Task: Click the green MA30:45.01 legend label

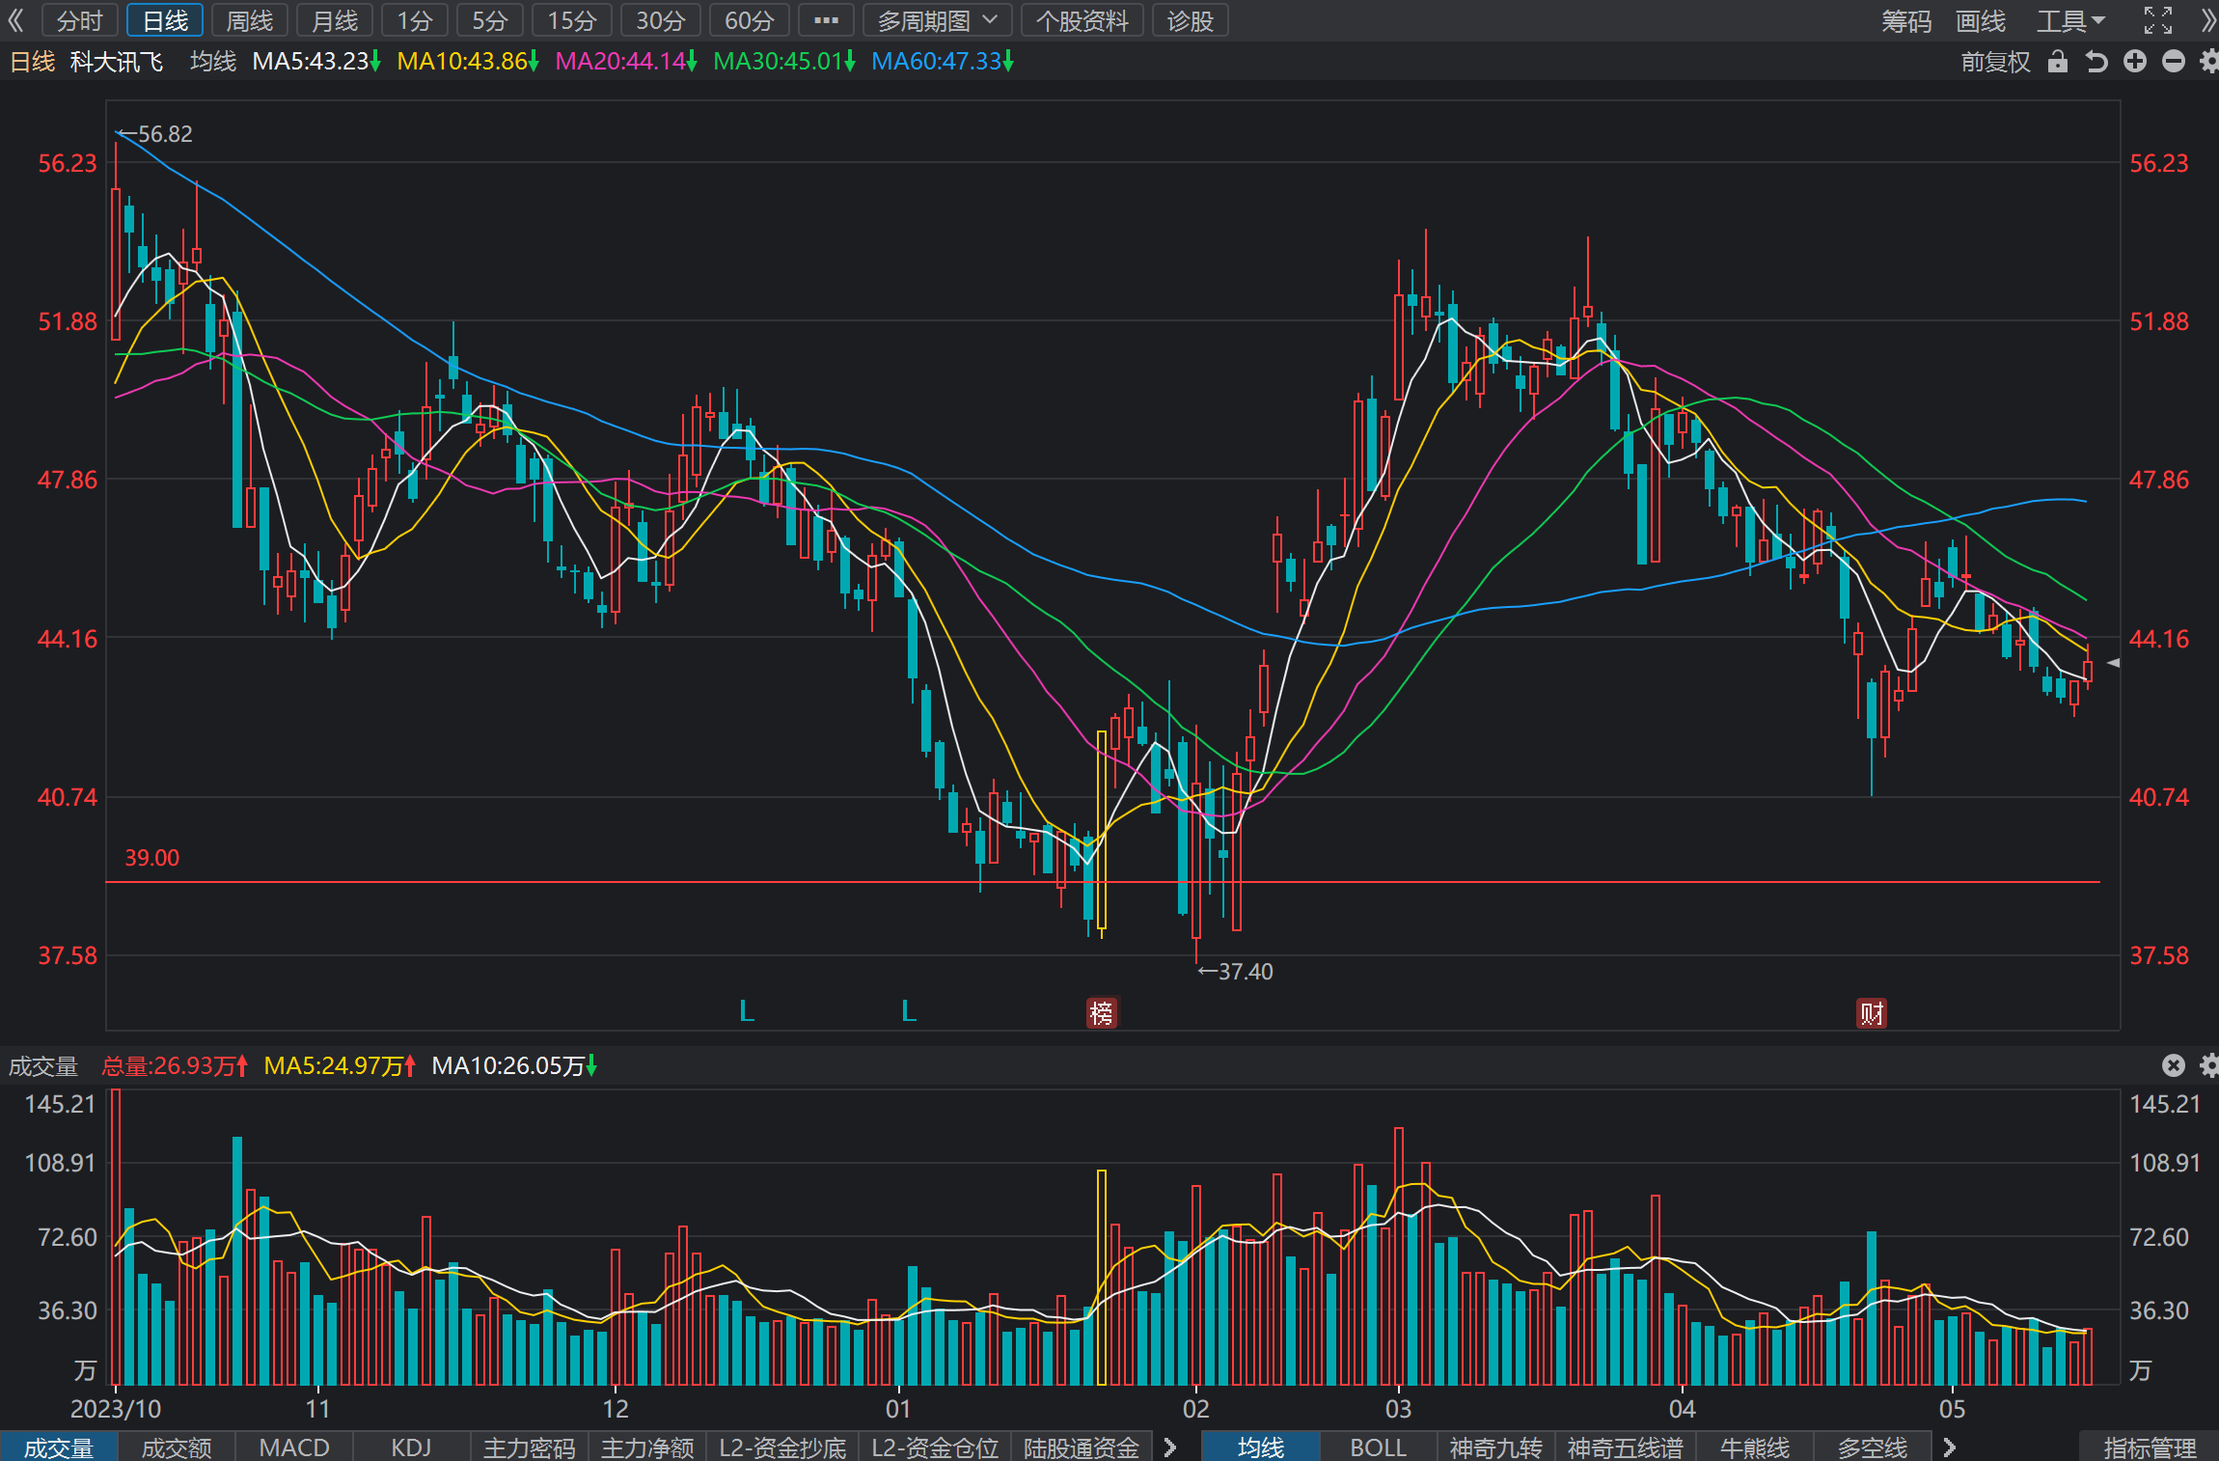Action: [x=784, y=62]
